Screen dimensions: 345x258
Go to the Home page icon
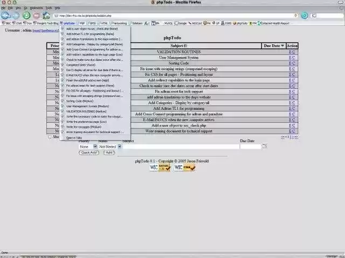click(46, 16)
